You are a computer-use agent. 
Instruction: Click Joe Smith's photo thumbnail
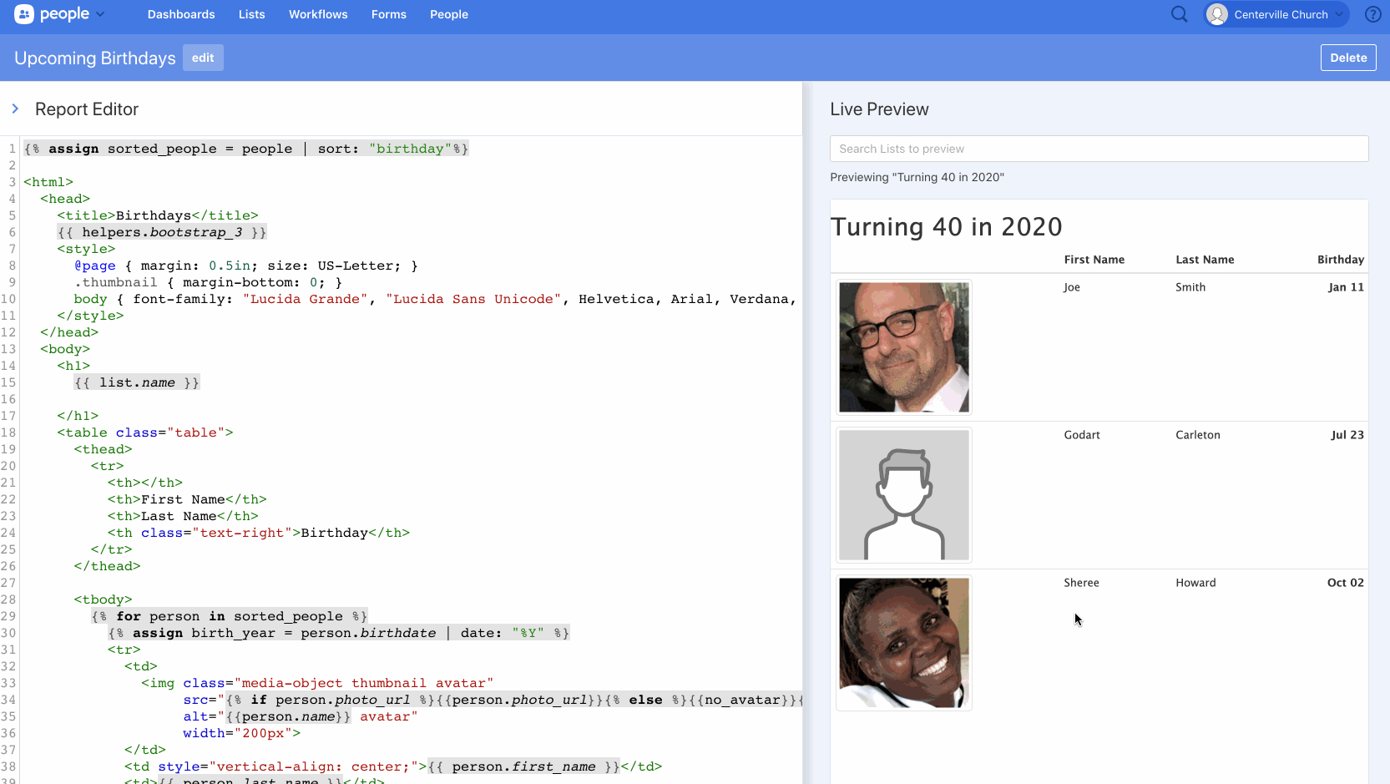pyautogui.click(x=903, y=347)
